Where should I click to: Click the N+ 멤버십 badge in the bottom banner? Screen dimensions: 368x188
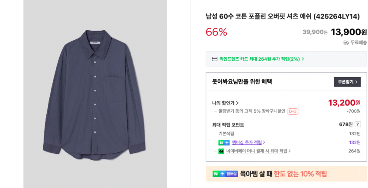coord(225,174)
